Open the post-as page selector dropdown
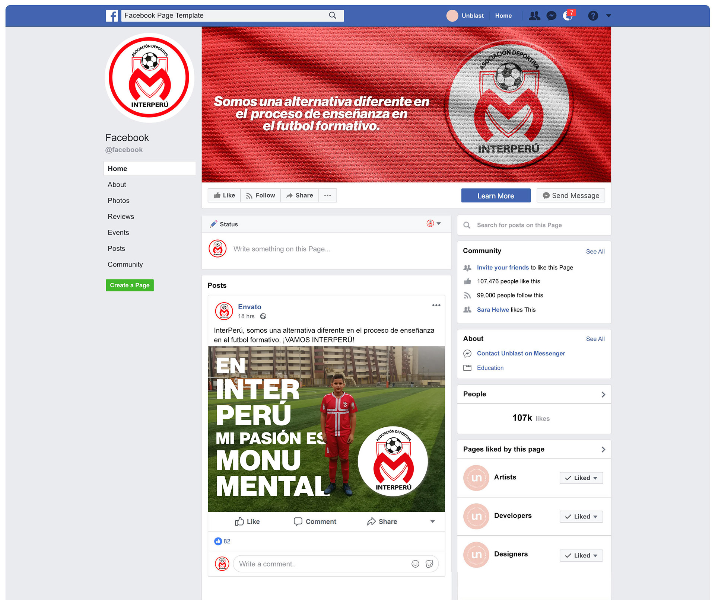This screenshot has height=600, width=715. [x=434, y=224]
